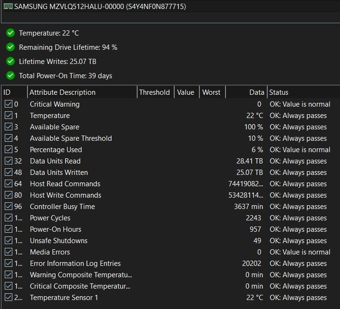
Task: Uncheck the Host Write Commands checkbox
Action: [9, 195]
